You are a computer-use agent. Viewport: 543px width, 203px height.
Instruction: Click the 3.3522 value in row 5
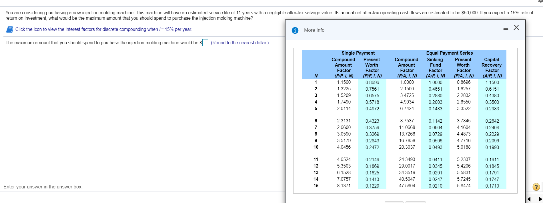[464, 109]
